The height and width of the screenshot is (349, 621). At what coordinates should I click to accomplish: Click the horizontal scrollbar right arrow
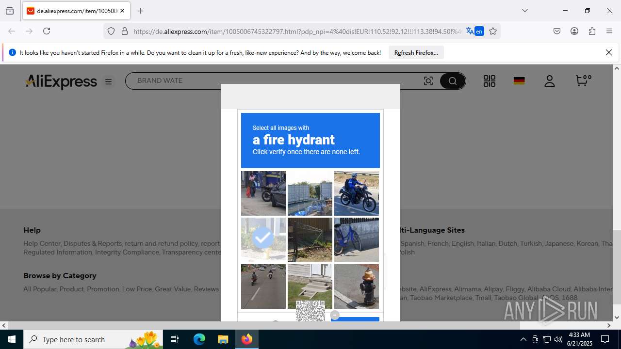click(609, 325)
